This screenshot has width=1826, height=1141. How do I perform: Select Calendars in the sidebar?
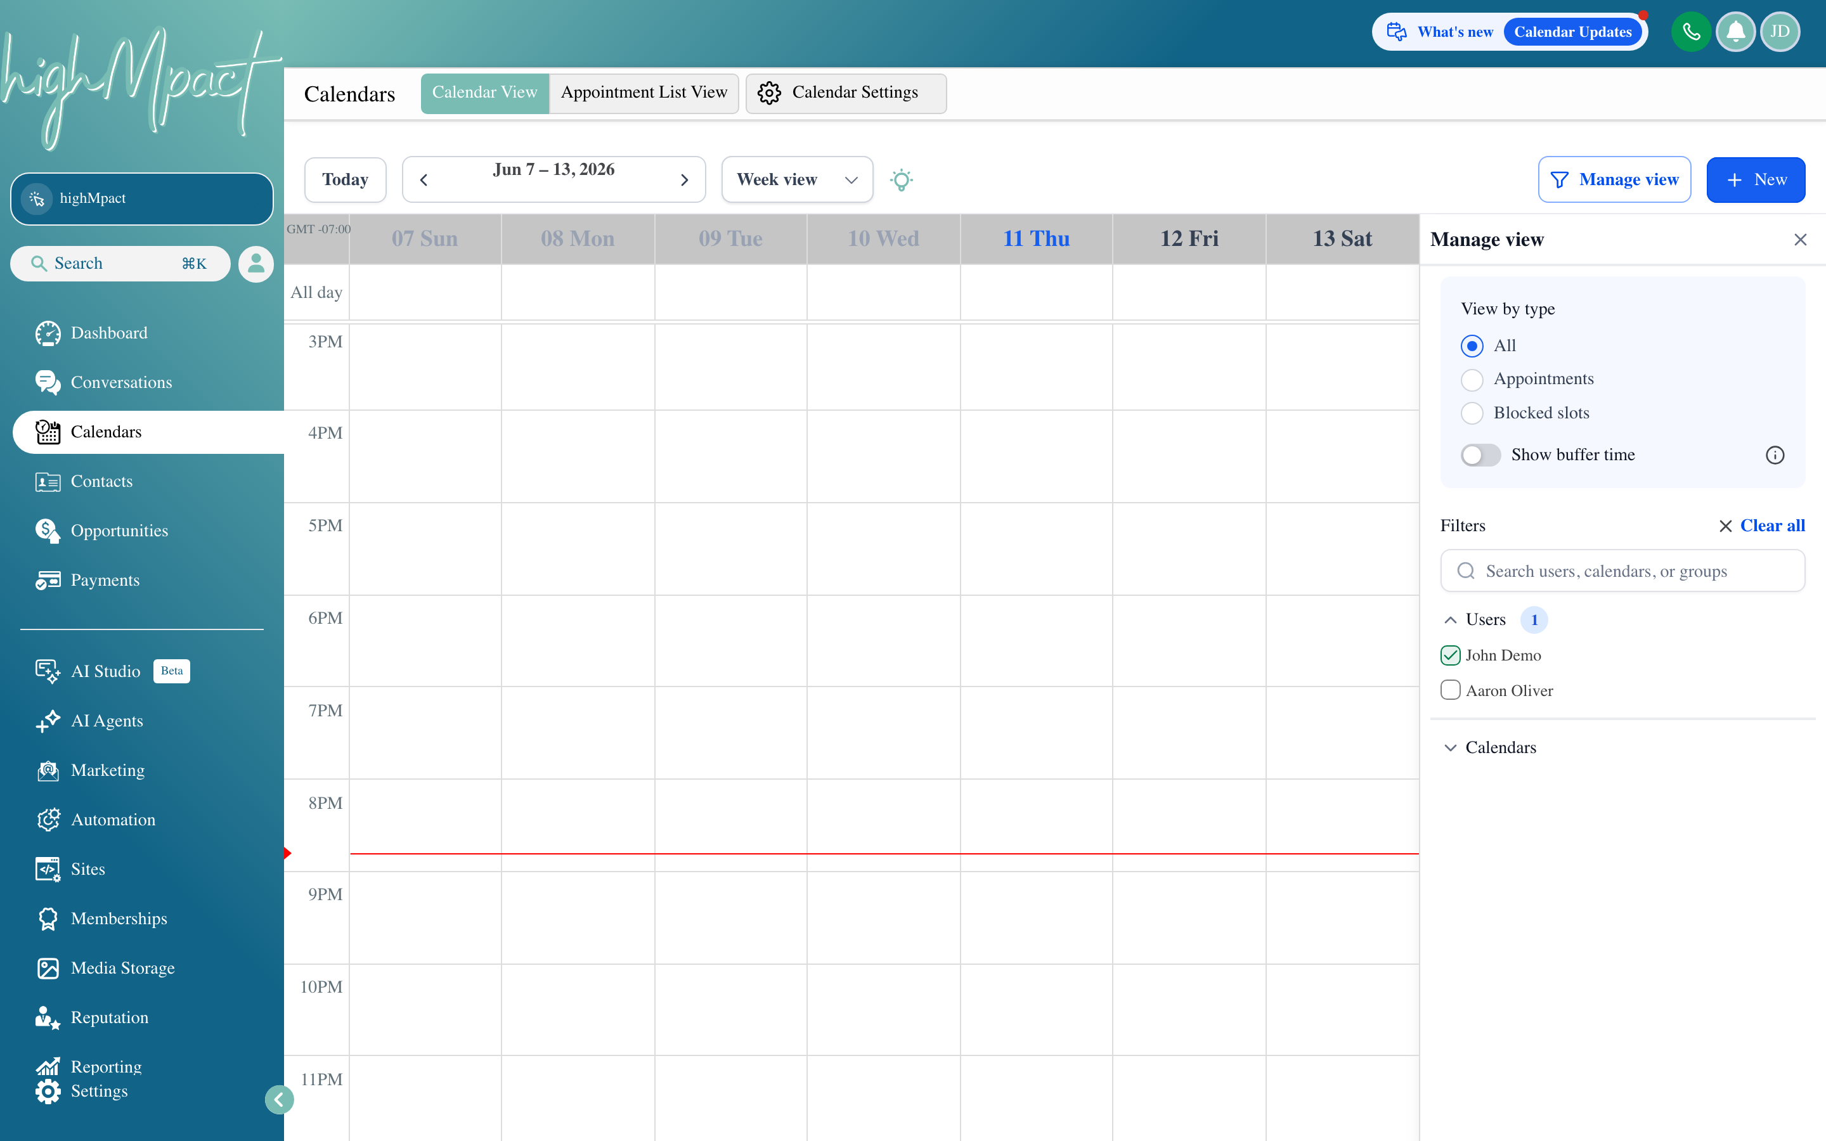[148, 432]
